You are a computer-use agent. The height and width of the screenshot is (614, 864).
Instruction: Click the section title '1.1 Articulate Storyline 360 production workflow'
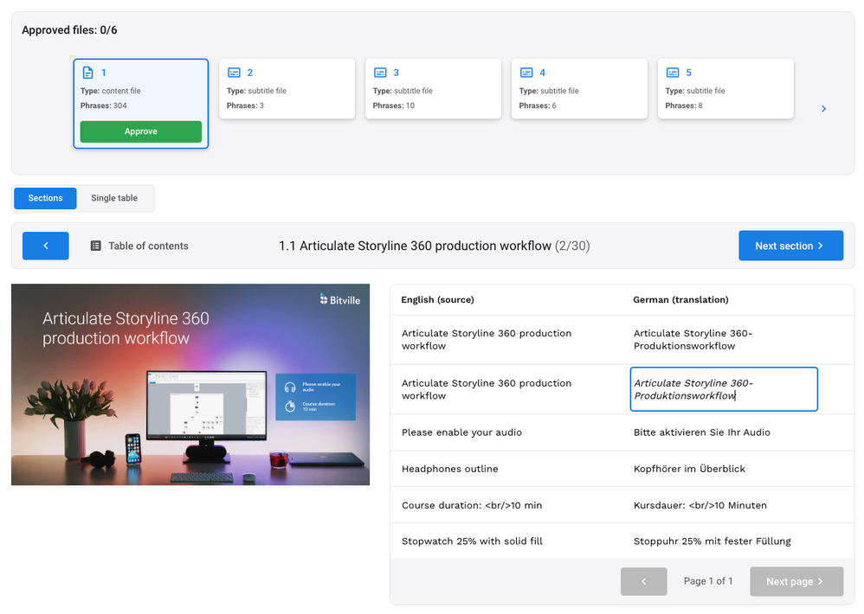click(x=415, y=246)
